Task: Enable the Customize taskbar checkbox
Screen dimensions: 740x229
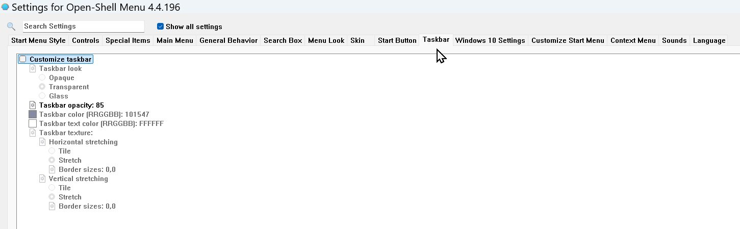Action: click(23, 59)
